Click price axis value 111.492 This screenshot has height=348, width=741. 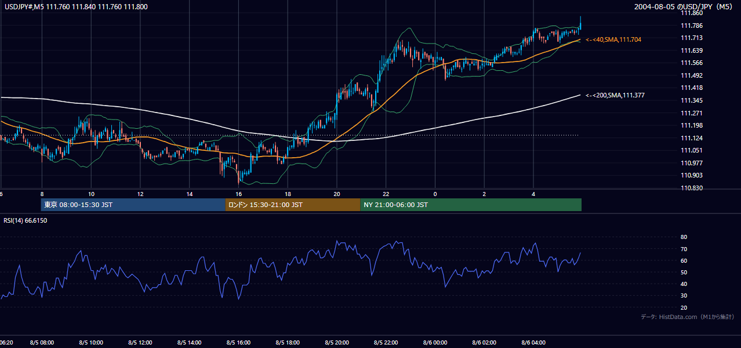click(691, 75)
